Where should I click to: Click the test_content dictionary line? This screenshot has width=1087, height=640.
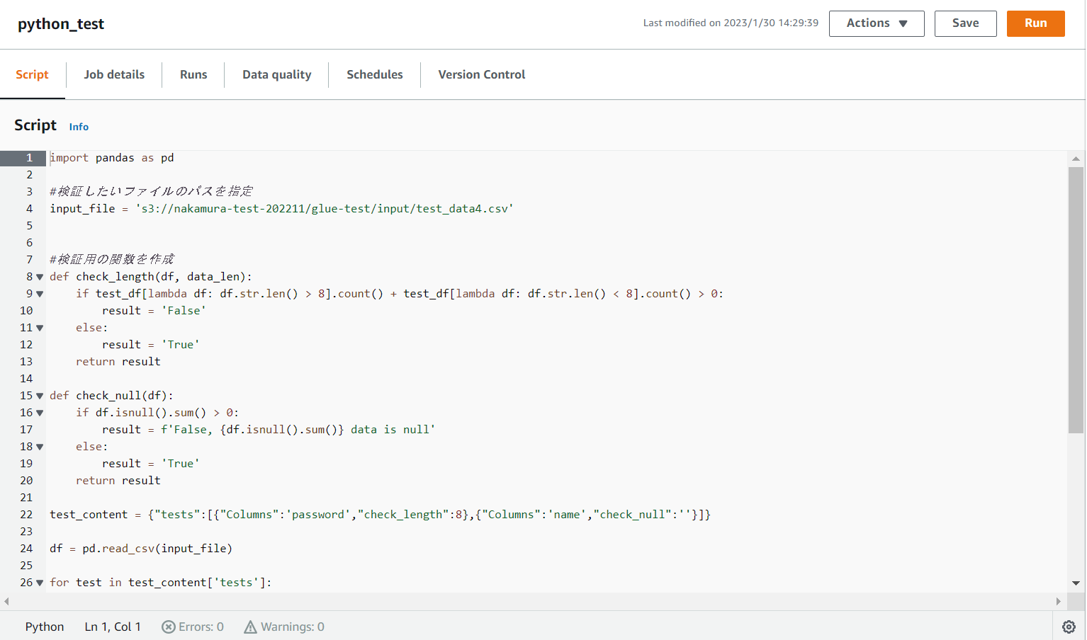point(381,515)
